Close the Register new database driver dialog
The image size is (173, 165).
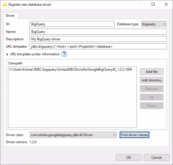[x=166, y=5]
